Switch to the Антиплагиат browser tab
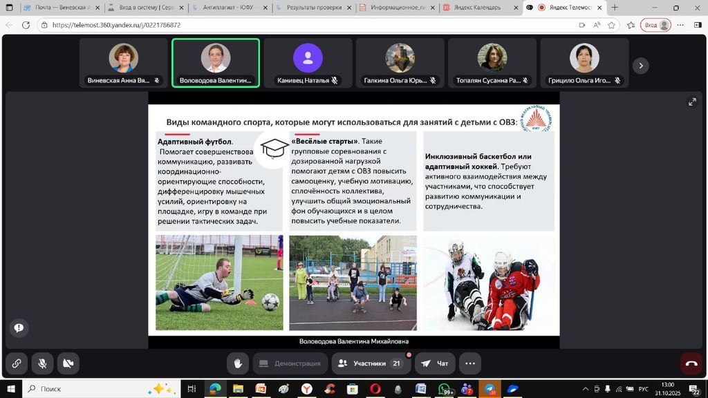Screen dimensions: 708x398 point(228,8)
